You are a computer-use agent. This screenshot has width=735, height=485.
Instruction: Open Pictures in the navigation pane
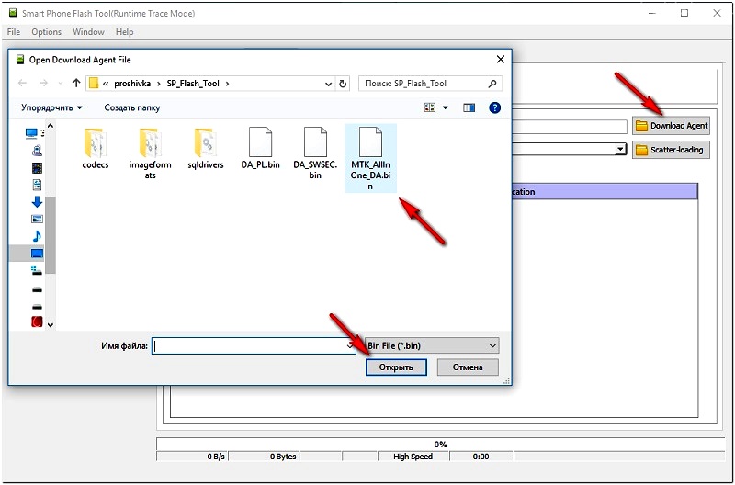pyautogui.click(x=37, y=219)
